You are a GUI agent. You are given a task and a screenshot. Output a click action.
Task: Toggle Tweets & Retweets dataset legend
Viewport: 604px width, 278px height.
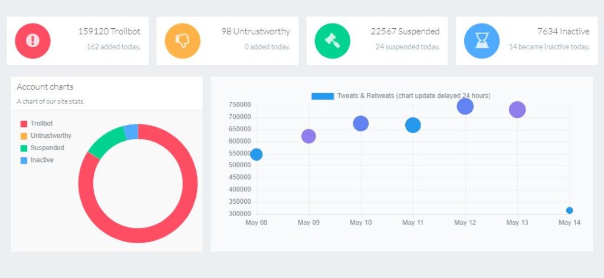[401, 96]
